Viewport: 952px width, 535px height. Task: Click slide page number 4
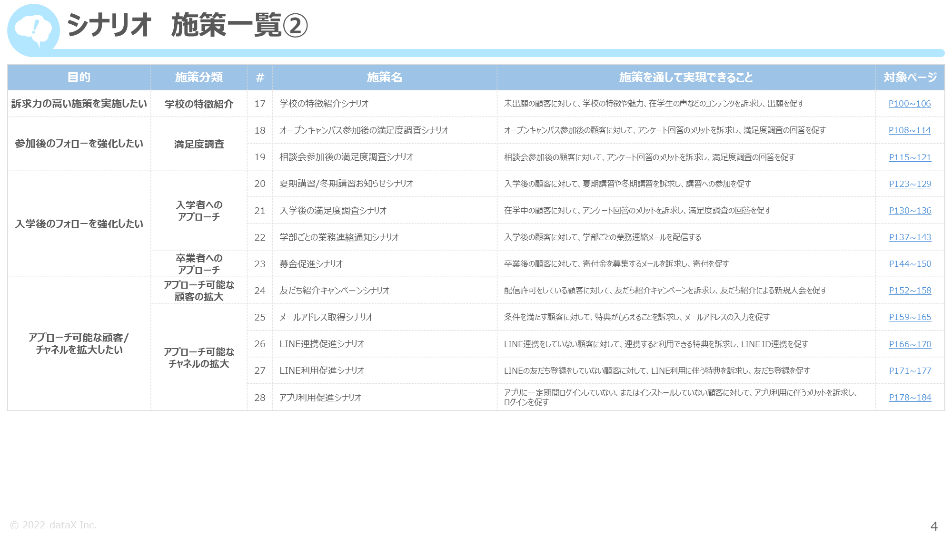coord(934,526)
